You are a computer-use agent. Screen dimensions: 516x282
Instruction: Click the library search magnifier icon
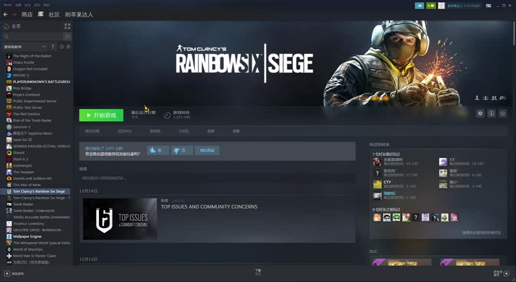point(6,36)
